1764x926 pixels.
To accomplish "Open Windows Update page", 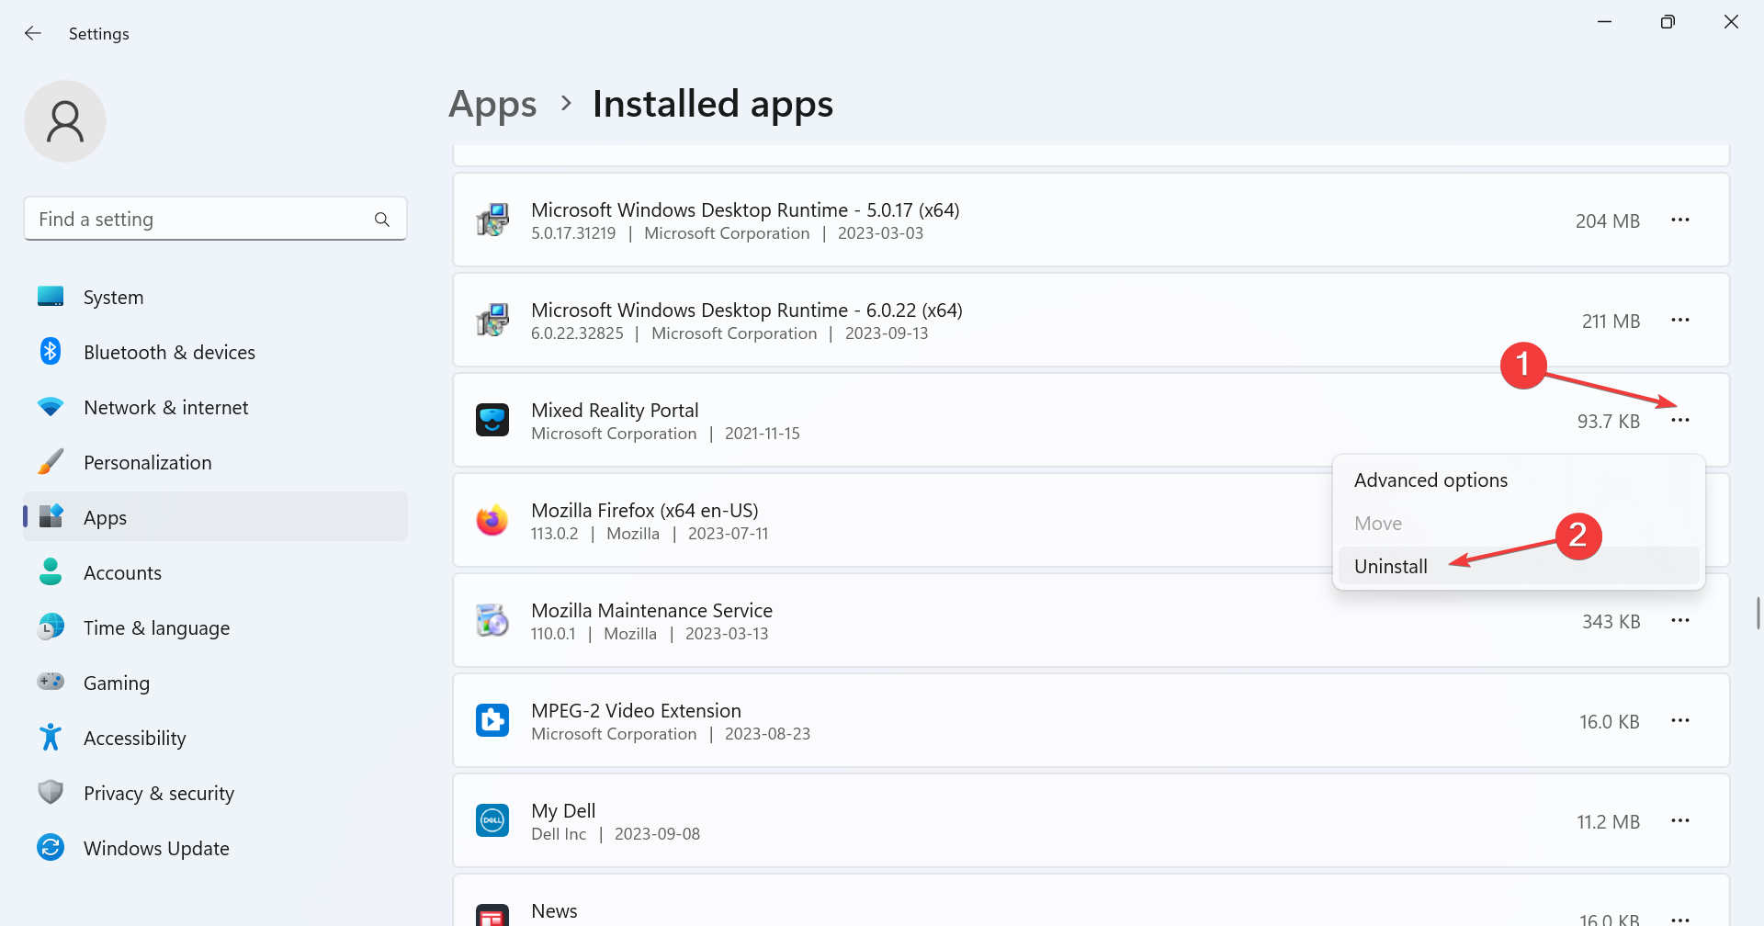I will [215, 848].
